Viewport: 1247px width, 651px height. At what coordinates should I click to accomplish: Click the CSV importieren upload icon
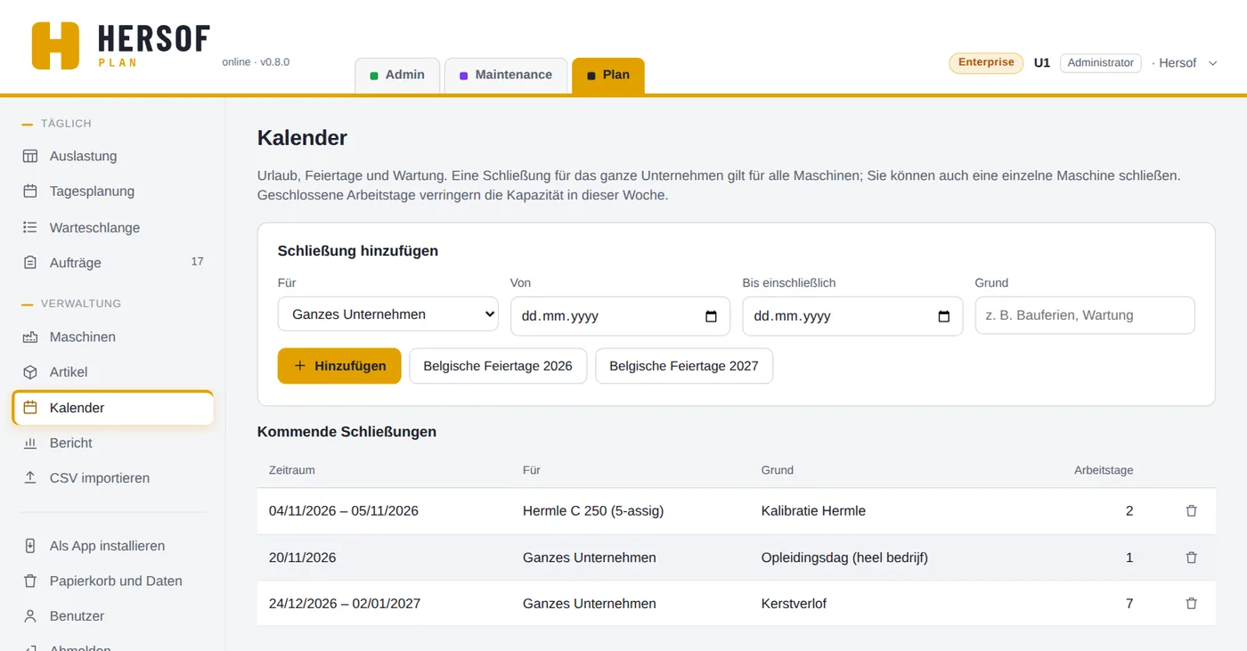30,478
